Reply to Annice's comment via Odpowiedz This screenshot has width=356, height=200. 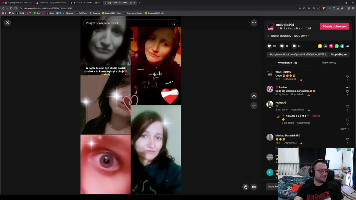(x=297, y=94)
